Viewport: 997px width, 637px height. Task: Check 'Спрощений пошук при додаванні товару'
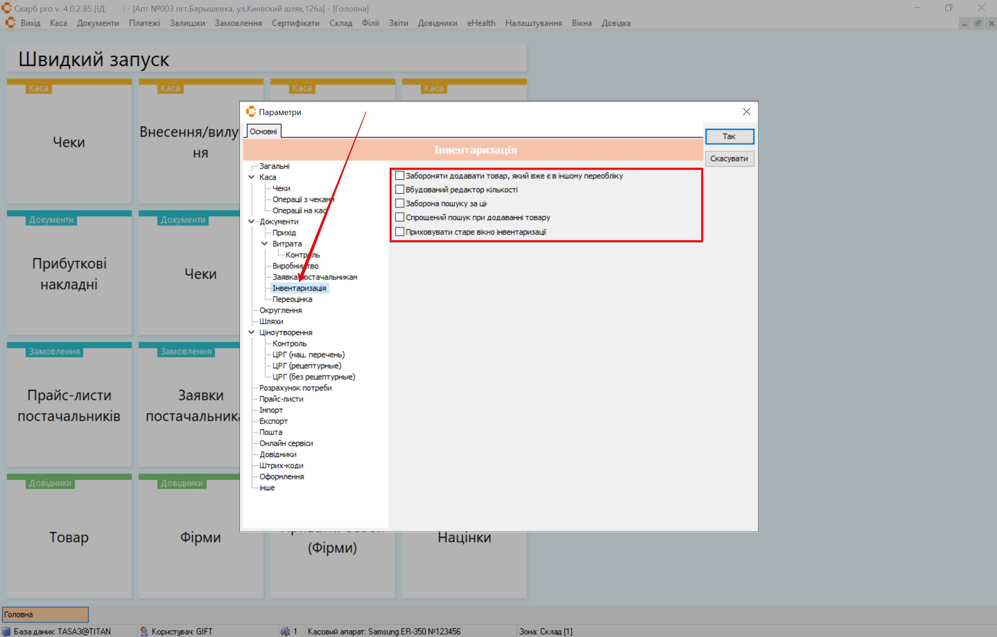click(x=400, y=217)
